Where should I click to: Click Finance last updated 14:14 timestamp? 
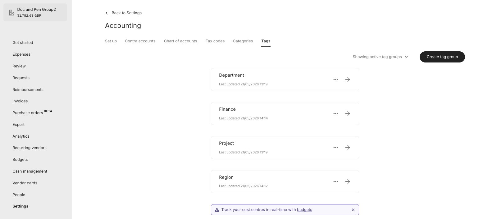tap(243, 118)
